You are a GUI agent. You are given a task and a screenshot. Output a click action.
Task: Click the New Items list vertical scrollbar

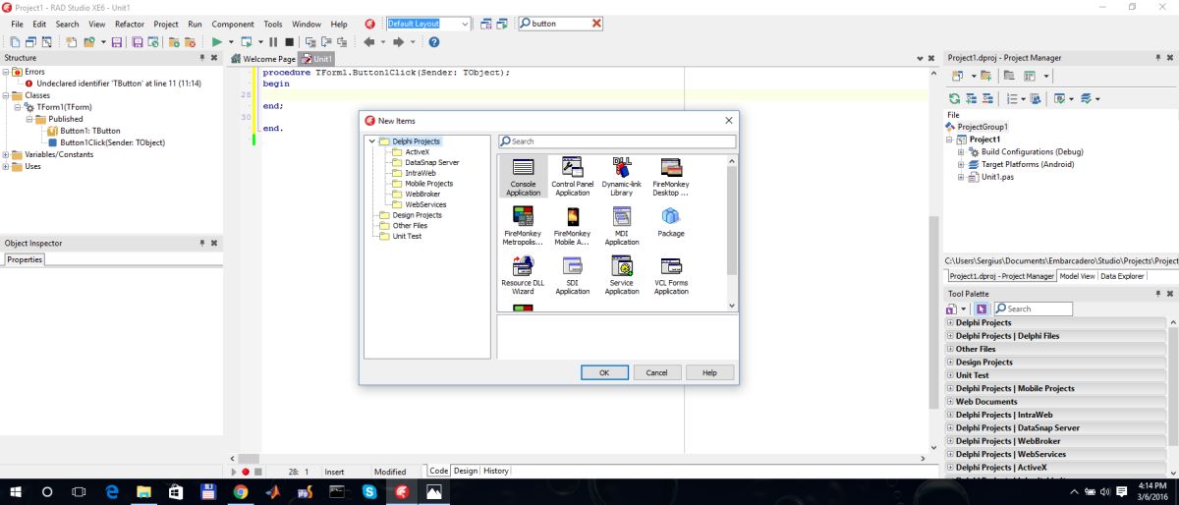731,234
